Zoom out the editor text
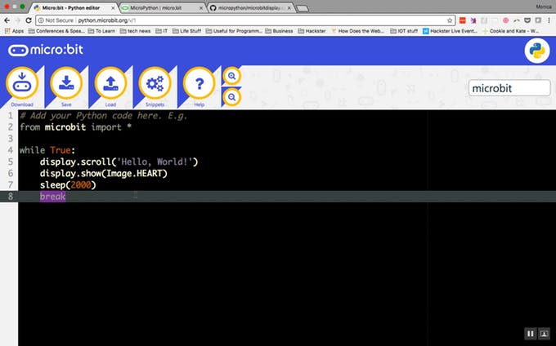Image resolution: width=556 pixels, height=346 pixels. [232, 97]
